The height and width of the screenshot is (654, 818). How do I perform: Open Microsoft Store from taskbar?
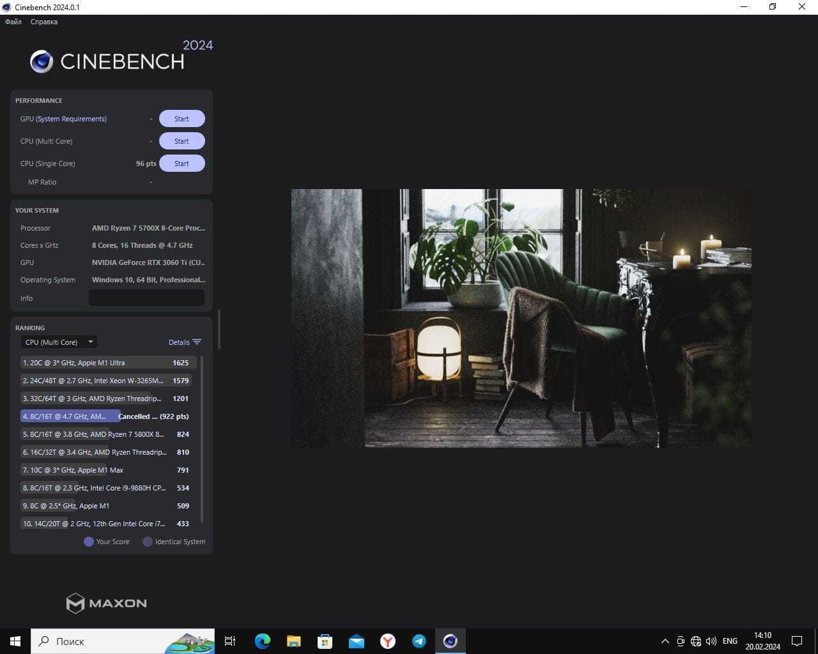point(325,641)
